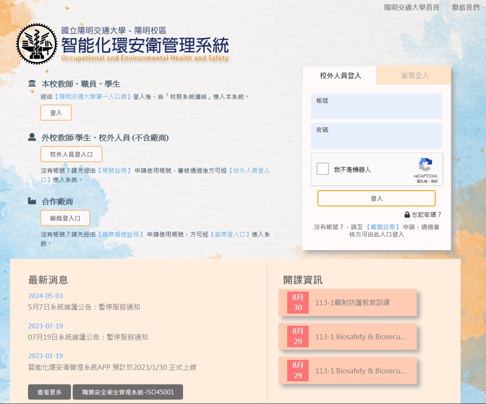486x404 pixels.
Task: Switch to the 廠商登入 tab
Action: pos(414,76)
